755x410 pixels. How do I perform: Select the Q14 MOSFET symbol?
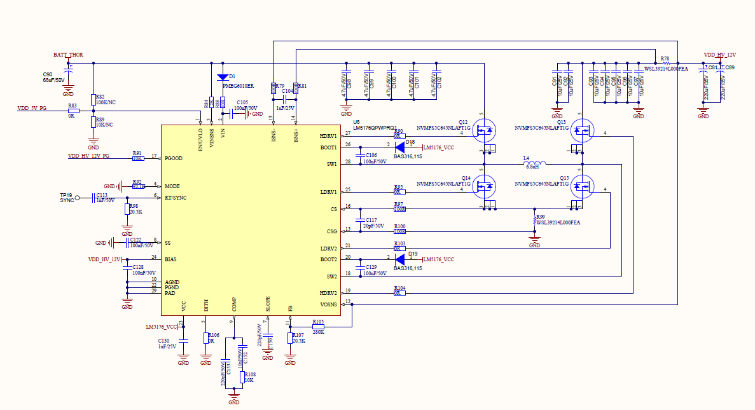pos(485,186)
